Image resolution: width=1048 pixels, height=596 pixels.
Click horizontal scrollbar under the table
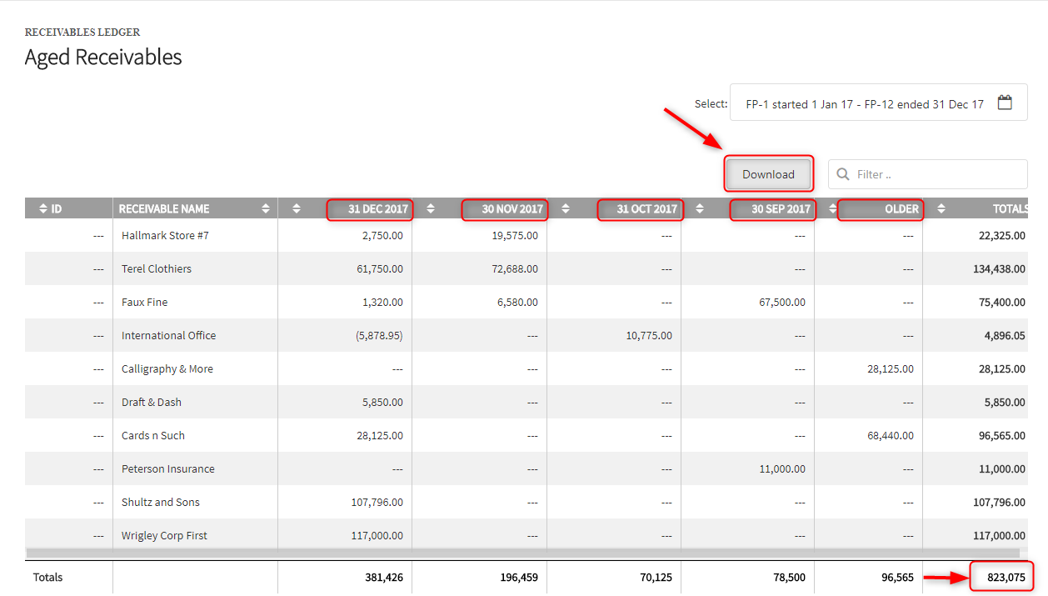pyautogui.click(x=523, y=553)
